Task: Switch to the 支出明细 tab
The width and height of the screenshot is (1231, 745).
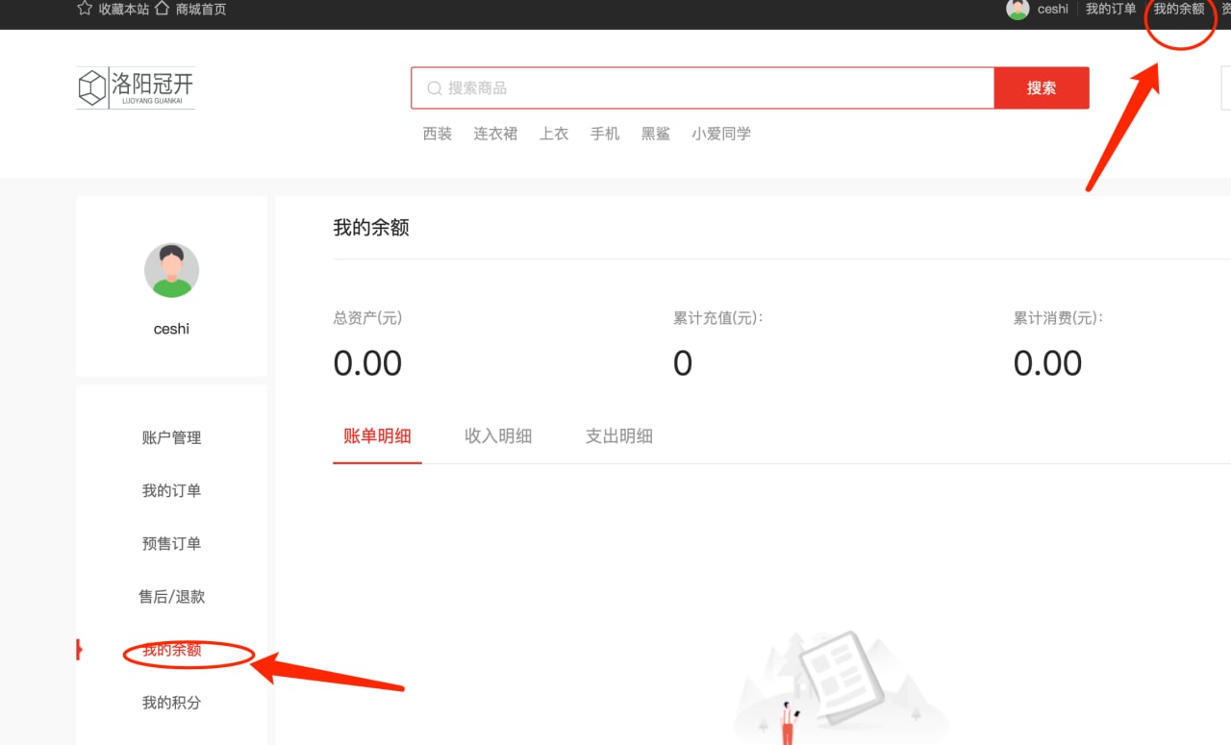Action: tap(619, 436)
